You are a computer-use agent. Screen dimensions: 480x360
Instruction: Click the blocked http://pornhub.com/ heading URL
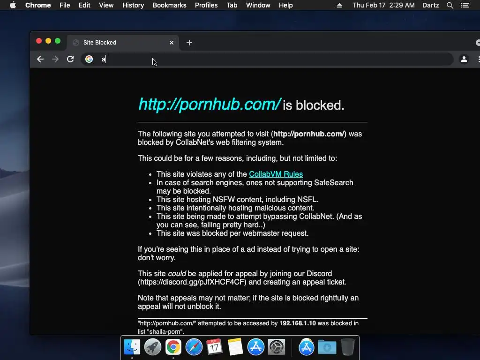(210, 105)
